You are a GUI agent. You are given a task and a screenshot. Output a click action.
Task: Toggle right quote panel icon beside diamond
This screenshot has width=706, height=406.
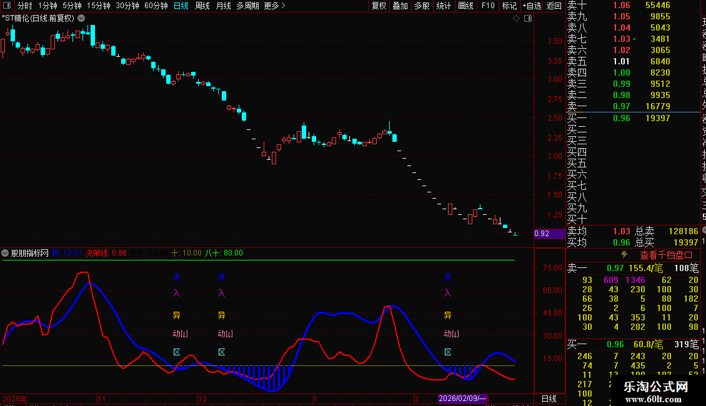(x=528, y=19)
